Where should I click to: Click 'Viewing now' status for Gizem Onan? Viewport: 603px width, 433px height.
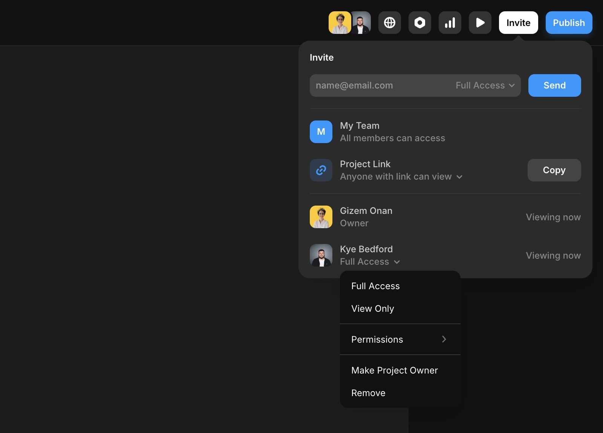tap(553, 217)
